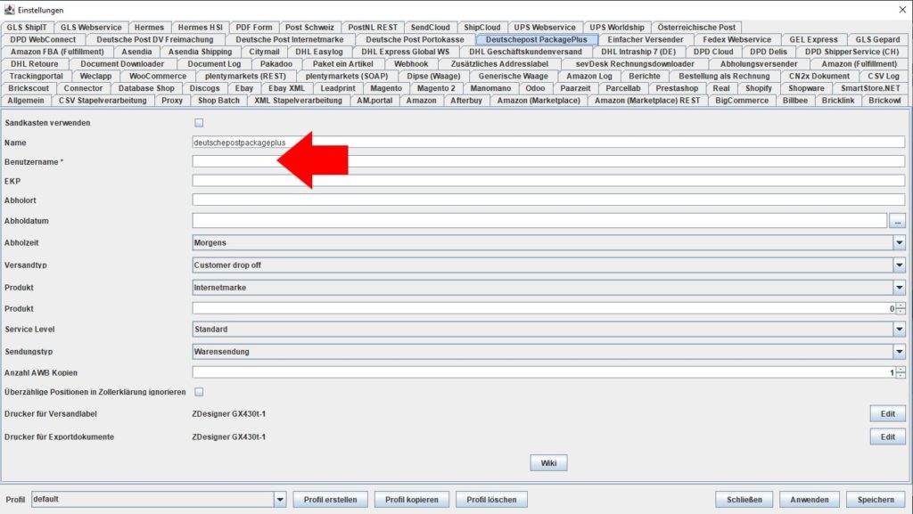Click the Benutzername input field
This screenshot has height=514, width=913.
548,161
